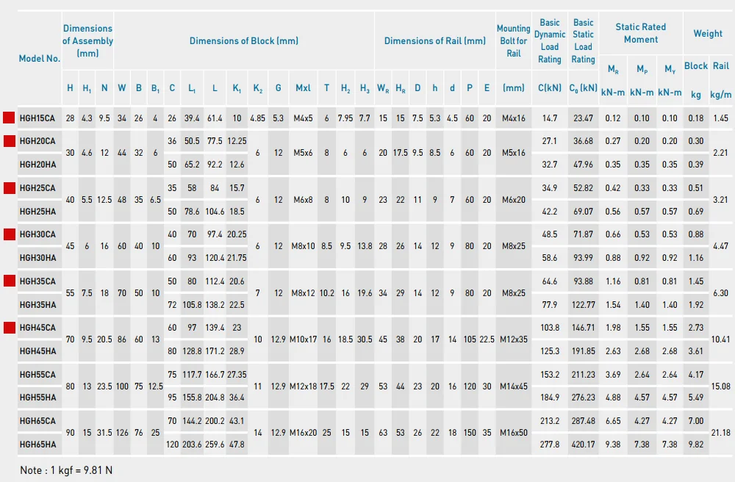
Task: Click the mounting bolt value 'M14x45'
Action: 513,386
